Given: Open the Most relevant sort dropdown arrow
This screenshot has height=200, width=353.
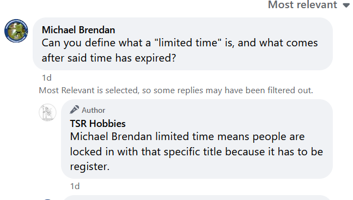Looking at the screenshot, I should (346, 5).
